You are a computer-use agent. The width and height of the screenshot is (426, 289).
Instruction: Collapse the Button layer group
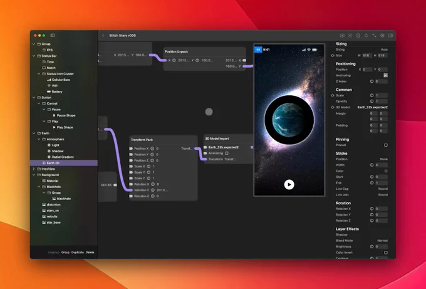(x=34, y=98)
